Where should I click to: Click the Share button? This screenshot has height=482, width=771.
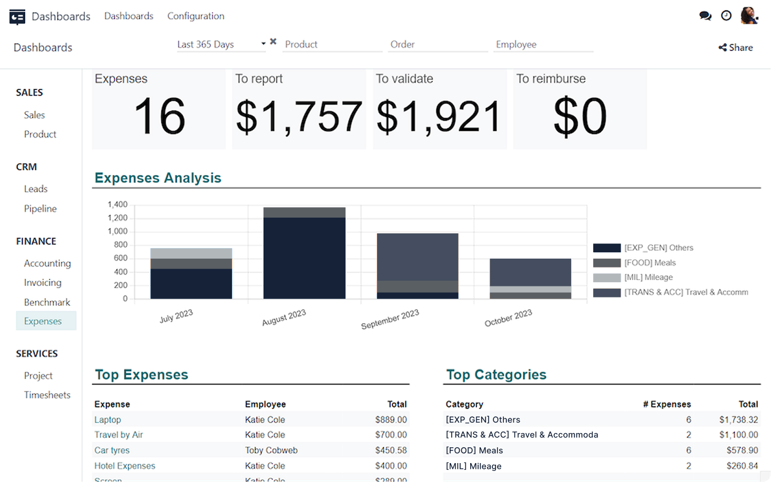pyautogui.click(x=735, y=47)
